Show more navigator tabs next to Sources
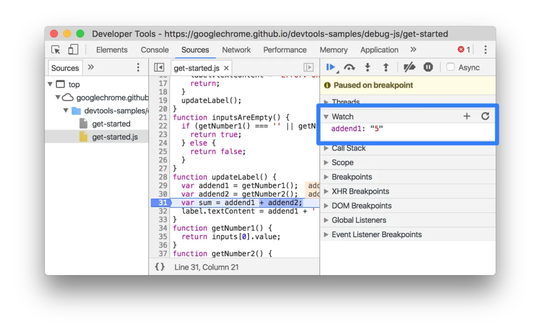Image resolution: width=542 pixels, height=333 pixels. [91, 67]
